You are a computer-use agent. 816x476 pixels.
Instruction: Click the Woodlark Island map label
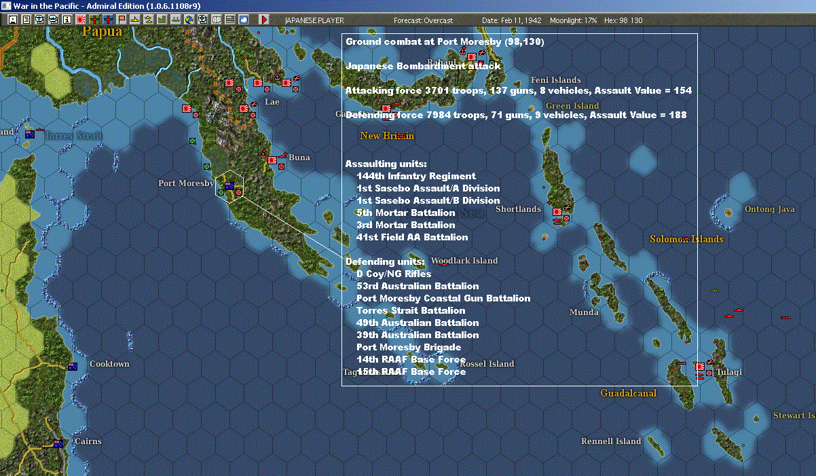[464, 261]
